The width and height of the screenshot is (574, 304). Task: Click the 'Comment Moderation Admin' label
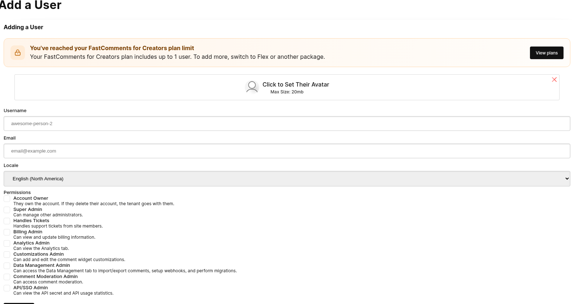(45, 277)
